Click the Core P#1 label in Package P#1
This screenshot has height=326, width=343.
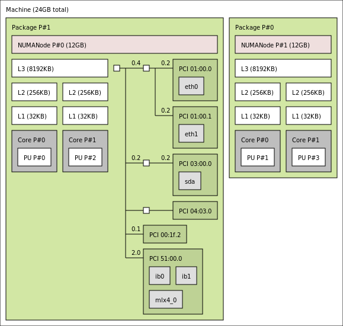(82, 140)
